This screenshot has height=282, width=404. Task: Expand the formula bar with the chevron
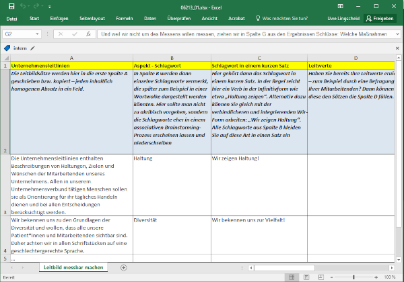(x=397, y=34)
